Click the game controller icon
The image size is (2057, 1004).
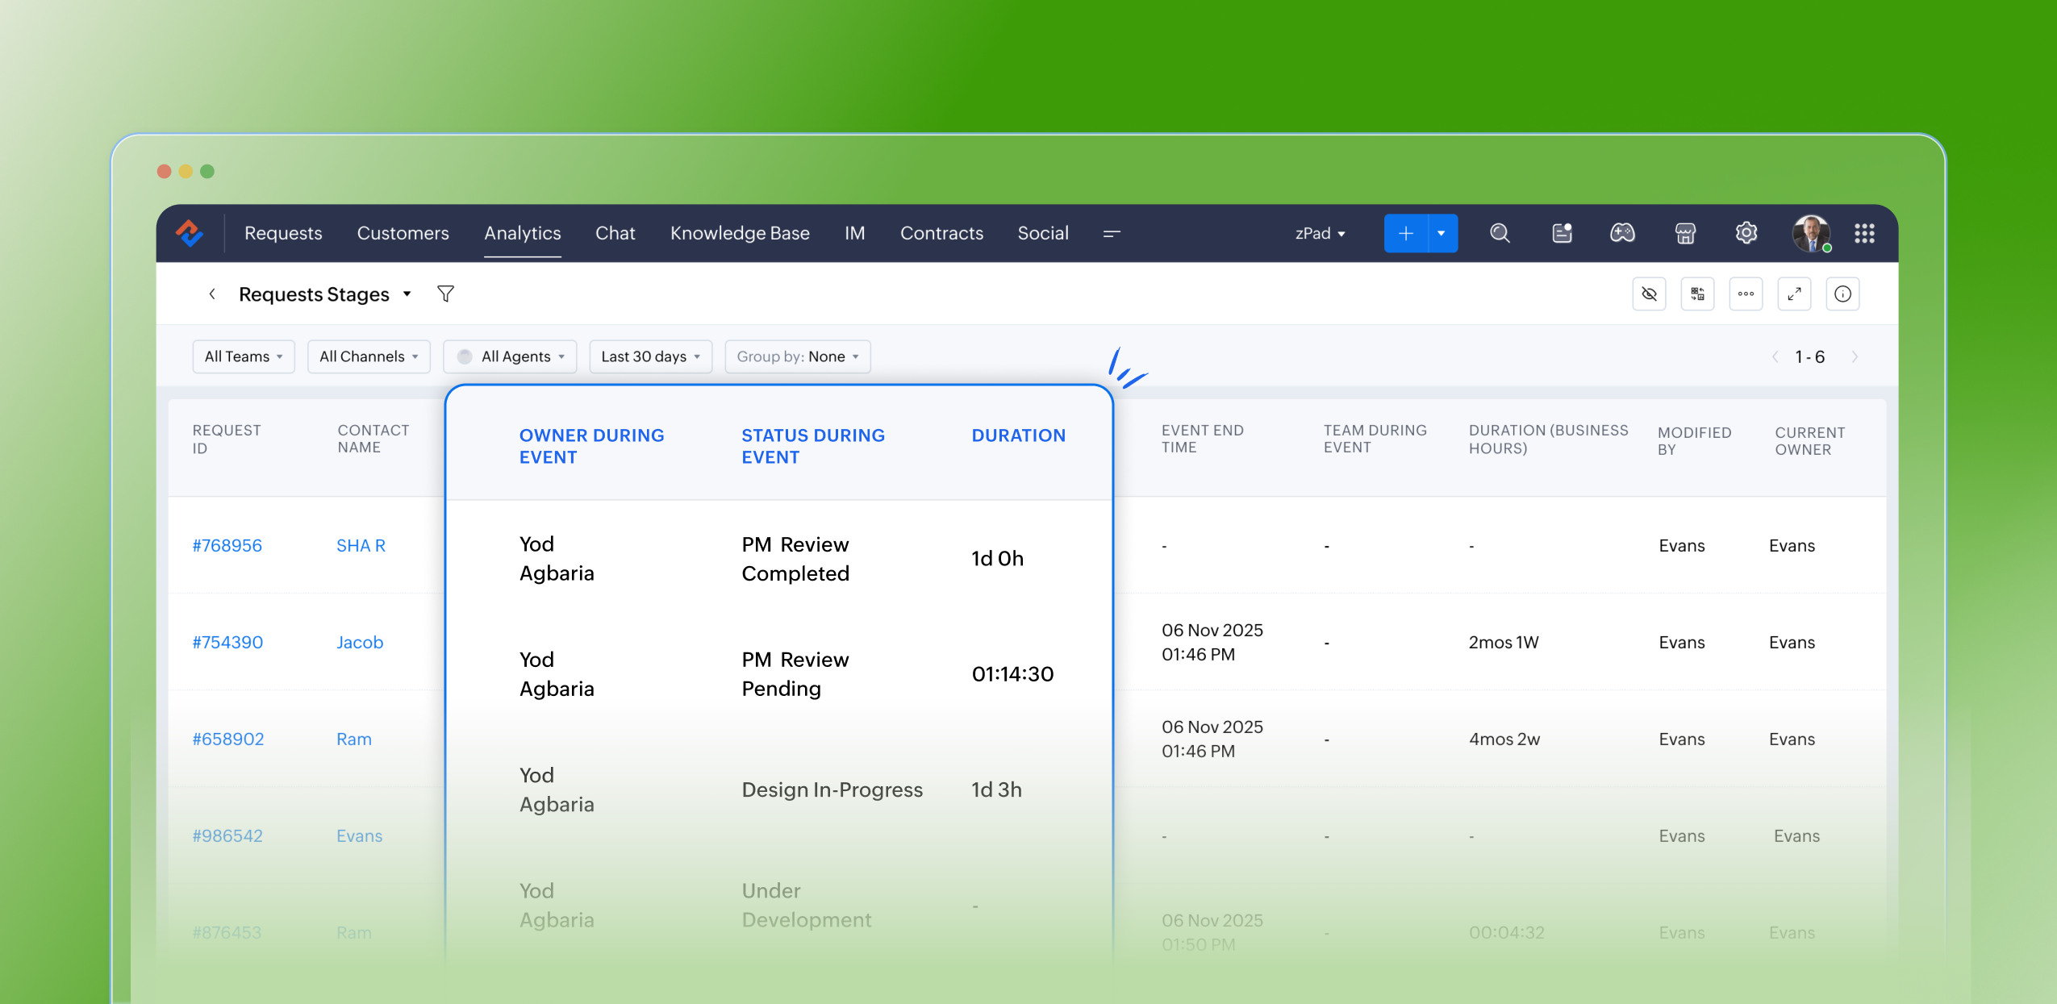1622,233
